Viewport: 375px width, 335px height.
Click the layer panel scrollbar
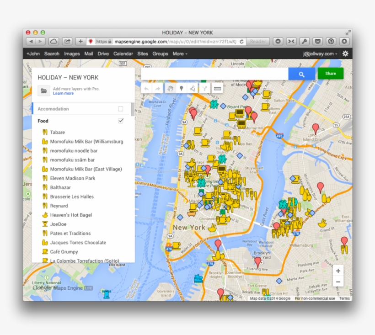(x=133, y=109)
